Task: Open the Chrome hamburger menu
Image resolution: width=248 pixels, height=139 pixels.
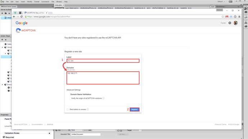Action: click(239, 16)
